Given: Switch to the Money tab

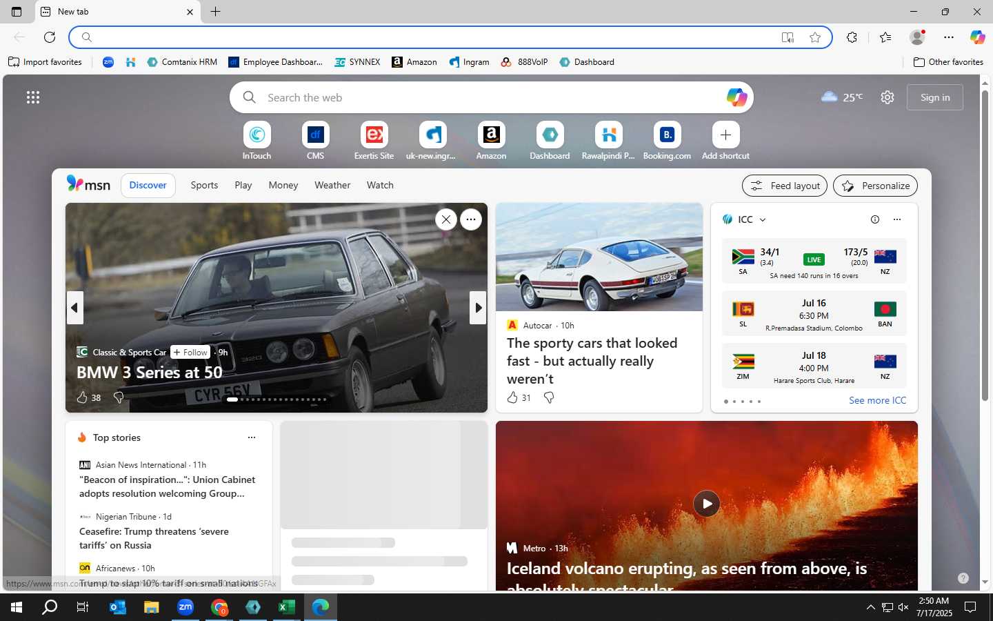Looking at the screenshot, I should coord(283,185).
